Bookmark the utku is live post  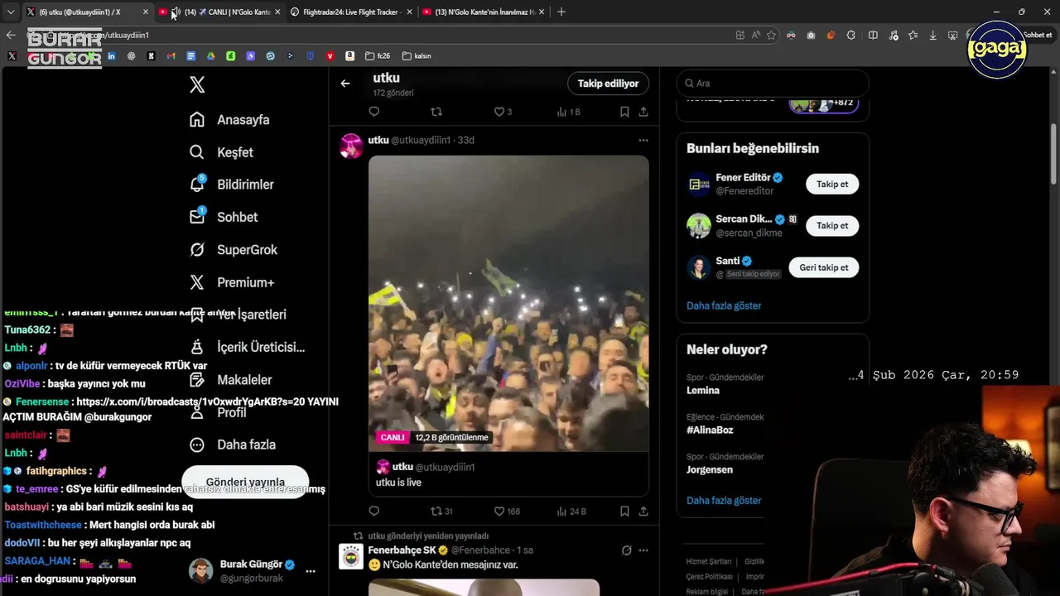(624, 512)
